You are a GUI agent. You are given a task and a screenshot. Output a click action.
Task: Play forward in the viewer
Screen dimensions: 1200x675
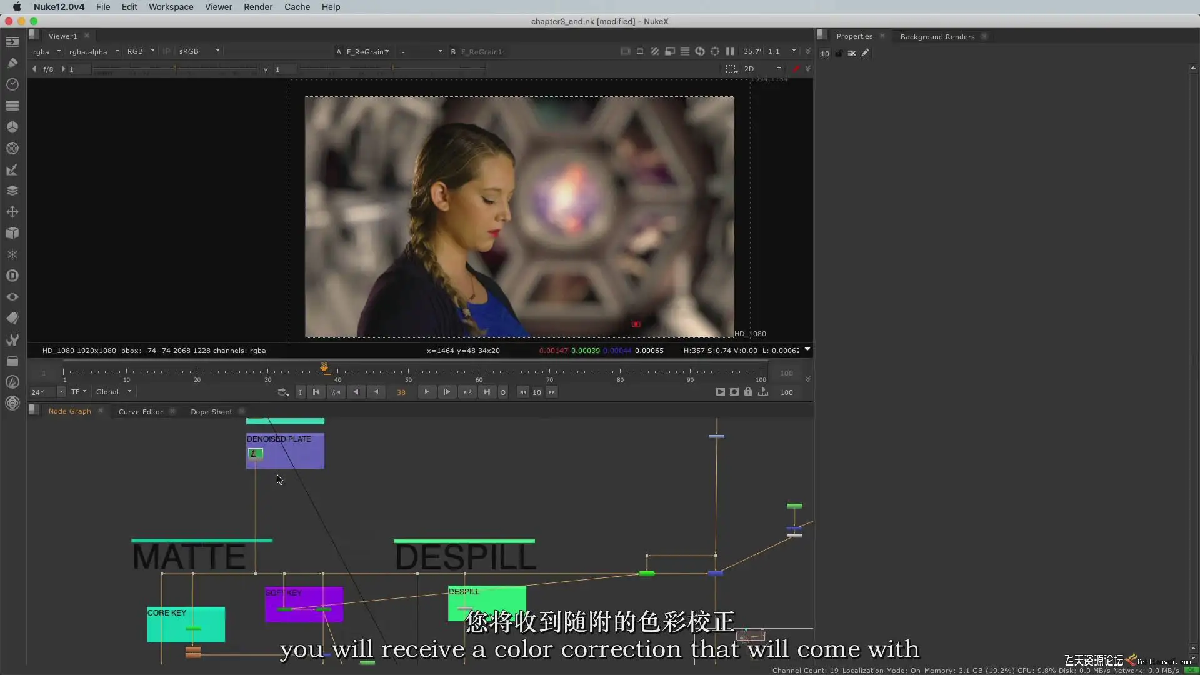[427, 392]
